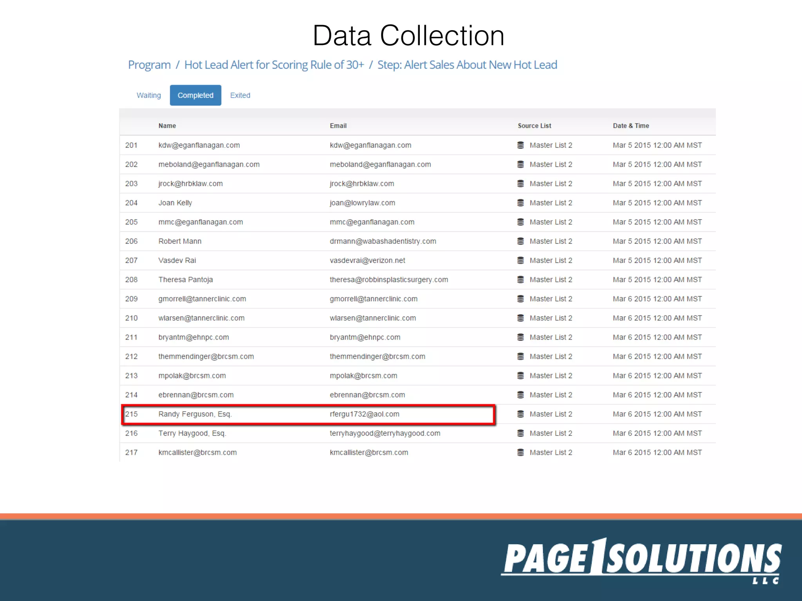The image size is (802, 601).
Task: Click the source list icon in row 203
Action: pos(520,184)
